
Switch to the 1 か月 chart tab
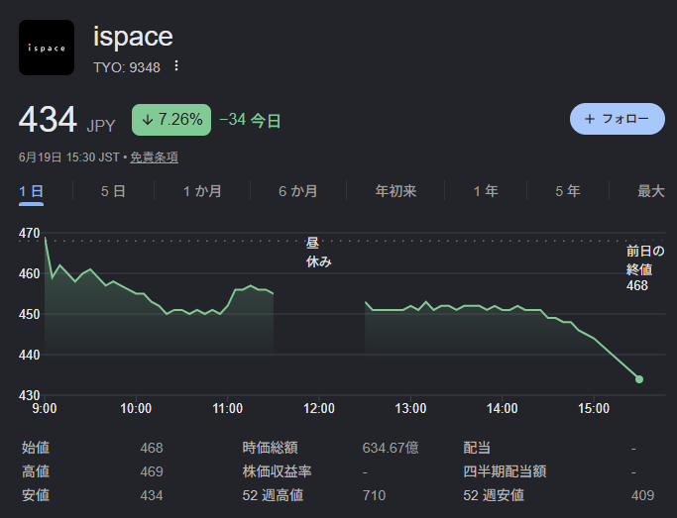click(x=202, y=190)
